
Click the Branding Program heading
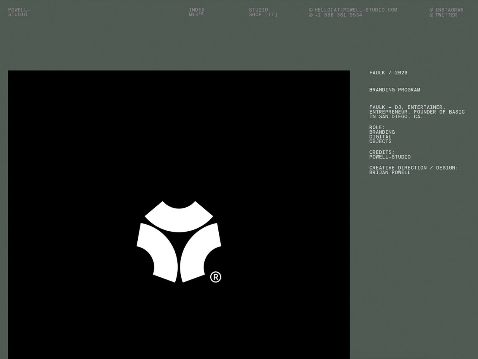(395, 90)
